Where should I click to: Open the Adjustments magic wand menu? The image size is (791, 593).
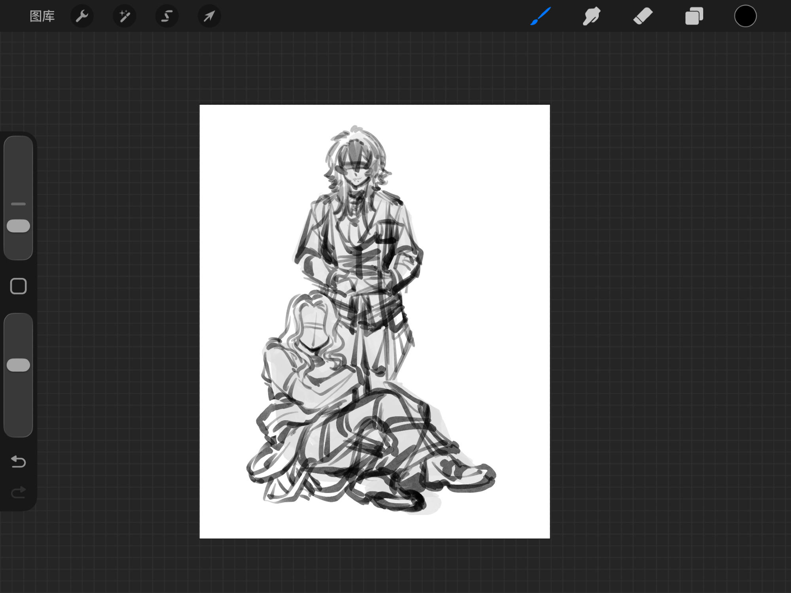125,16
